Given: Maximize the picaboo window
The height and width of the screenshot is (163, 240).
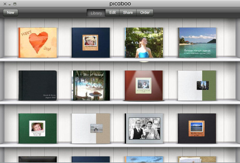Looking at the screenshot, I should coord(15,4).
